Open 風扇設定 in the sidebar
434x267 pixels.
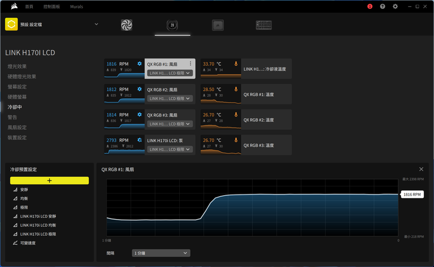click(17, 128)
